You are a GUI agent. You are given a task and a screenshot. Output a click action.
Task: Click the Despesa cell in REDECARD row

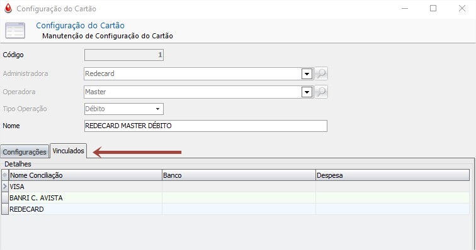coord(392,209)
